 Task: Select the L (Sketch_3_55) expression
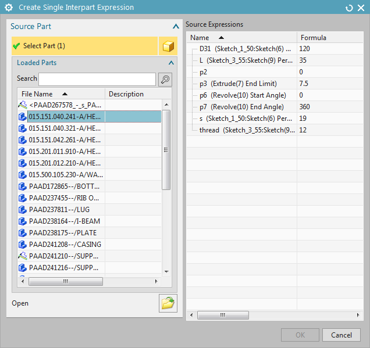[x=275, y=60]
